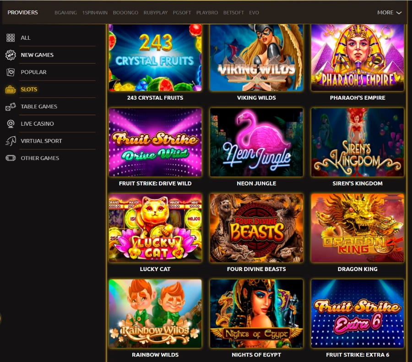The height and width of the screenshot is (362, 412).
Task: Go to Live Casino section
Action: (38, 124)
